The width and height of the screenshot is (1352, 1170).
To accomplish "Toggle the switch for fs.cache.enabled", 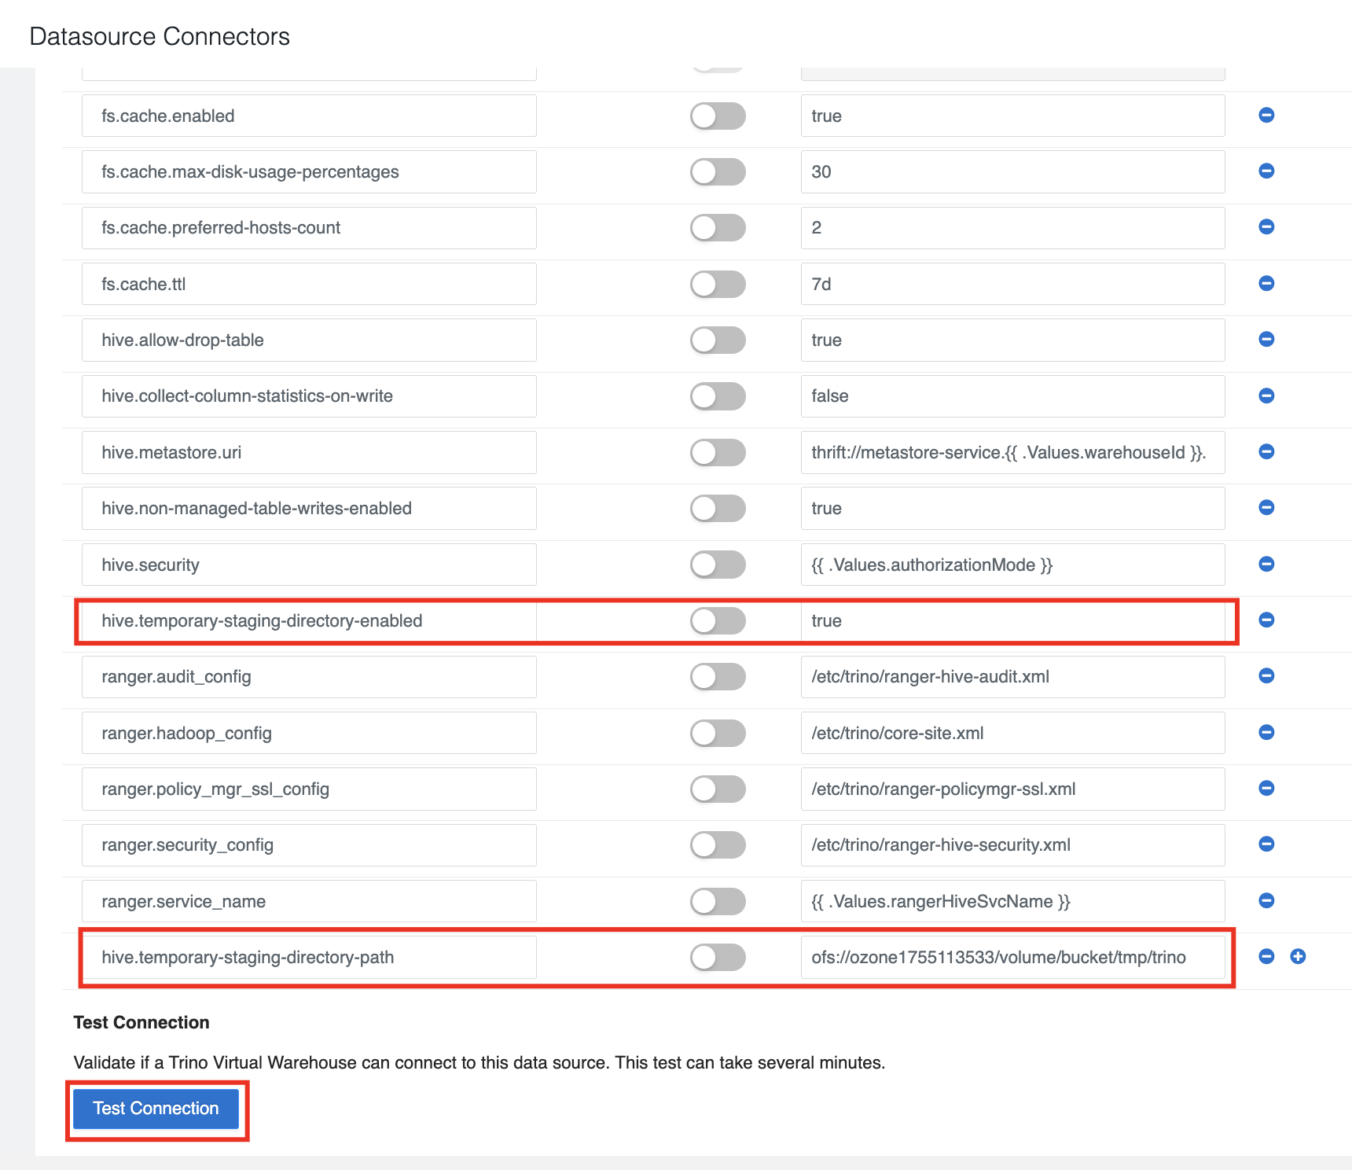I will click(718, 116).
